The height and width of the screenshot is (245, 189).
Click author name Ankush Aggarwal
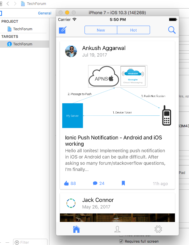point(104,48)
